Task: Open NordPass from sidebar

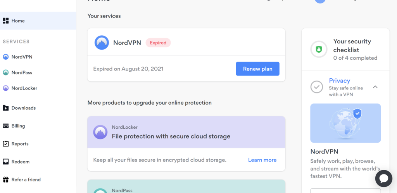Action: coord(22,72)
